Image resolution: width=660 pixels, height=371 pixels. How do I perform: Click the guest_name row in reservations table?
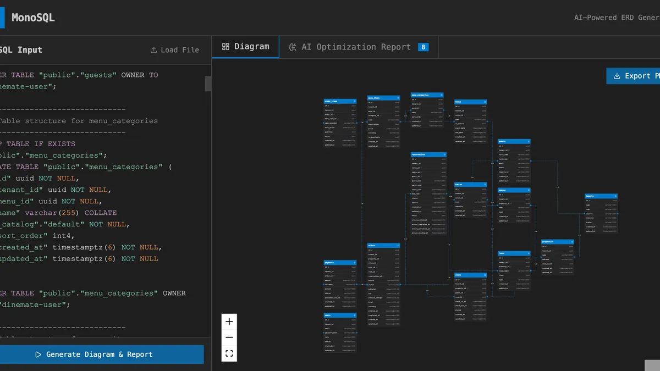point(428,181)
